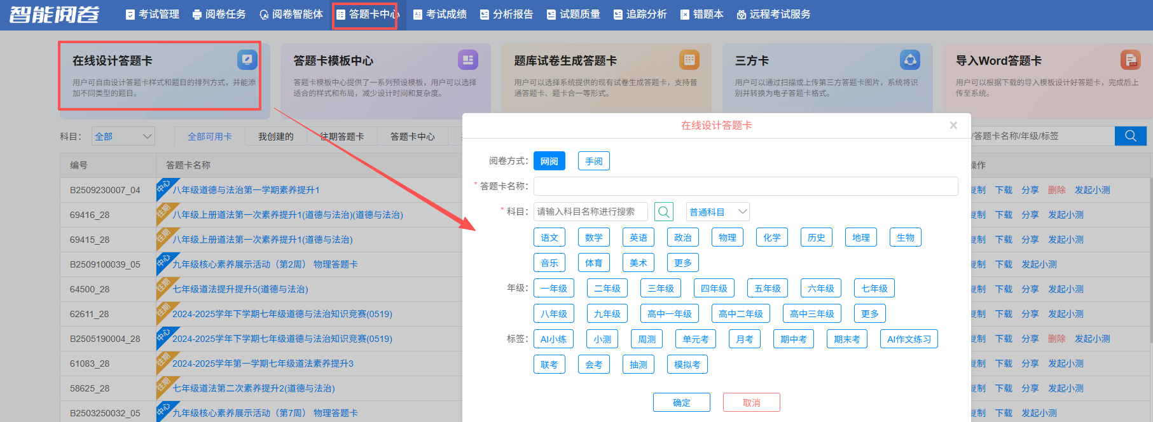Click the blue search magnifier button
Screen dimensions: 1153x422
[x=1130, y=136]
